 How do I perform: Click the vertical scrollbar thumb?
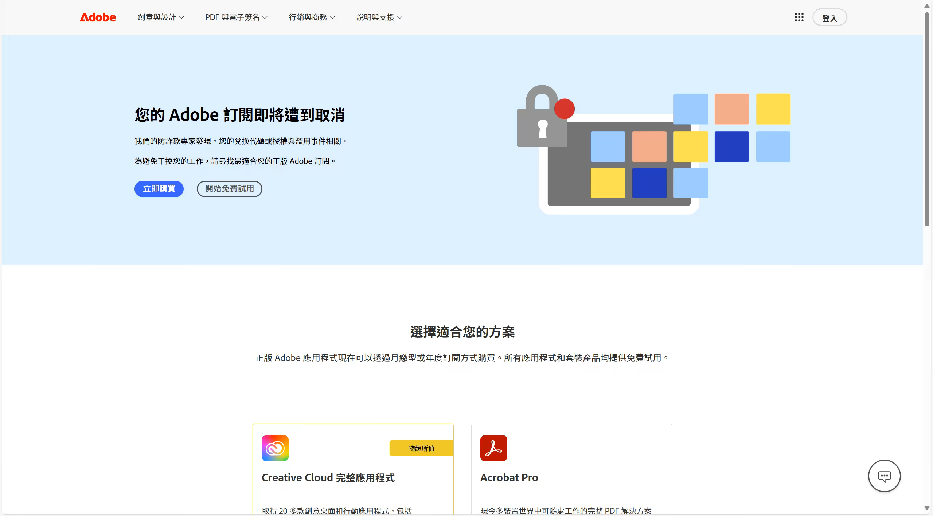(927, 119)
